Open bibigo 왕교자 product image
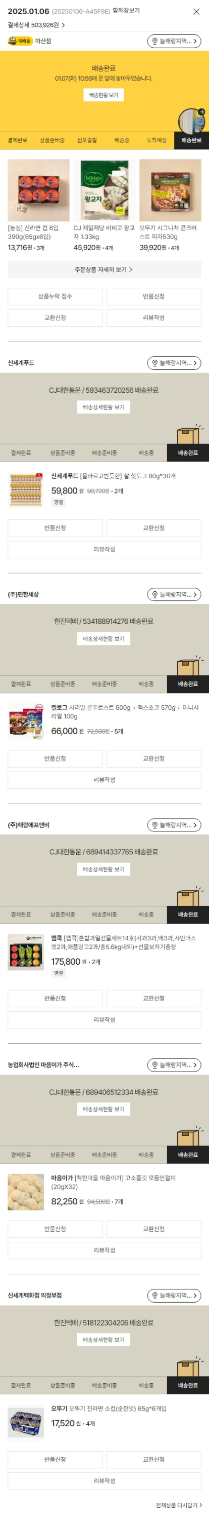This screenshot has width=209, height=1520. (104, 190)
